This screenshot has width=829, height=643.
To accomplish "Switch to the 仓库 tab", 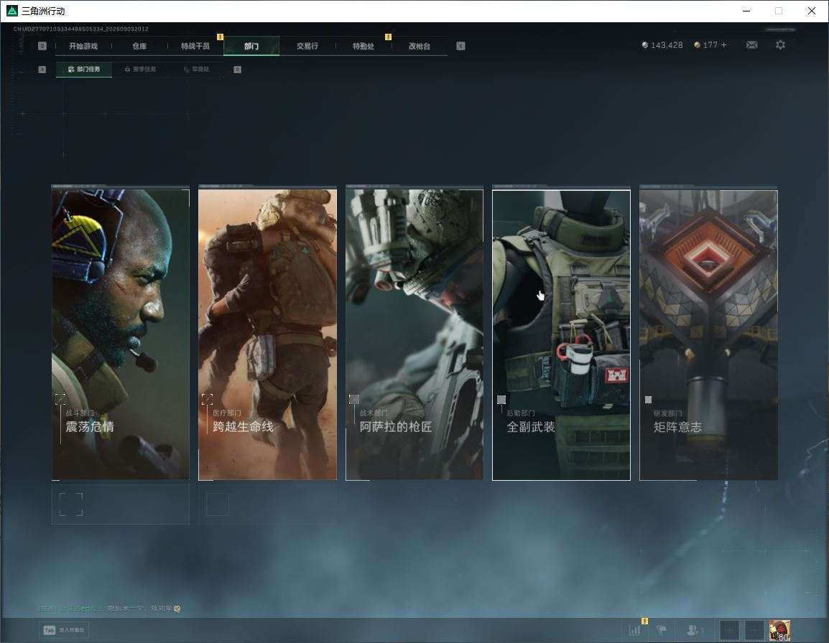I will 139,46.
